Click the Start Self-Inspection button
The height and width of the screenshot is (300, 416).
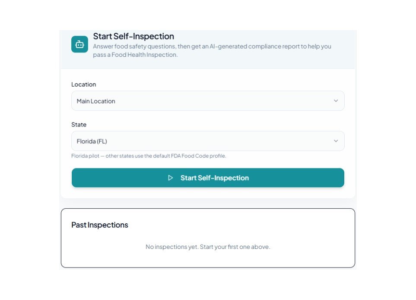[208, 177]
